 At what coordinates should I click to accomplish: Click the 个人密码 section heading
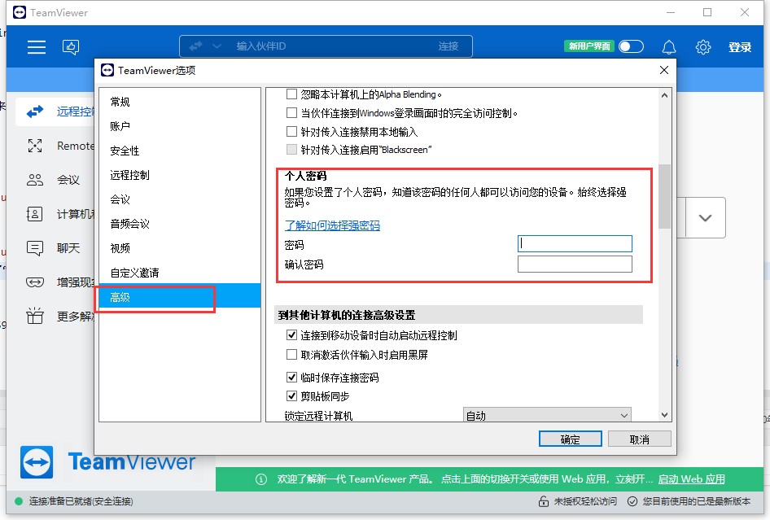305,176
